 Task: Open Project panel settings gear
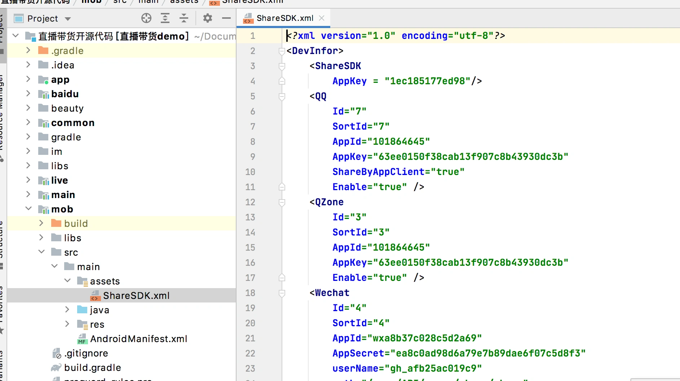(208, 18)
